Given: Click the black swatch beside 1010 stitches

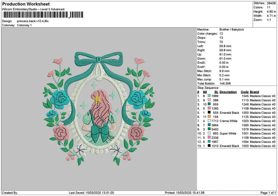Looking at the screenshot, I should point(209,146).
